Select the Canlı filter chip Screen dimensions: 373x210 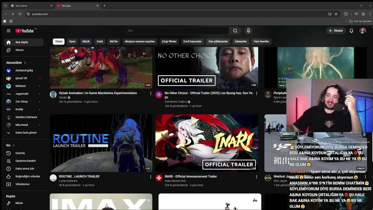click(x=100, y=41)
